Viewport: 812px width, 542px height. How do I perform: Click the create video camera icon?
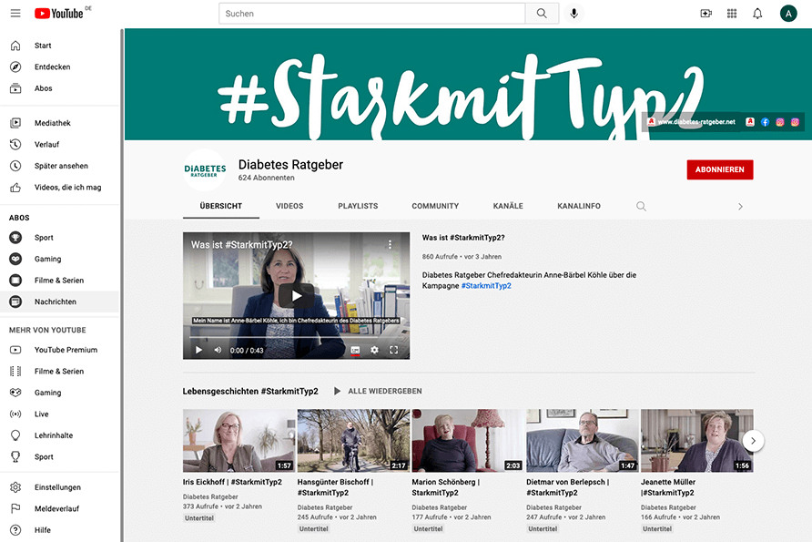point(705,14)
